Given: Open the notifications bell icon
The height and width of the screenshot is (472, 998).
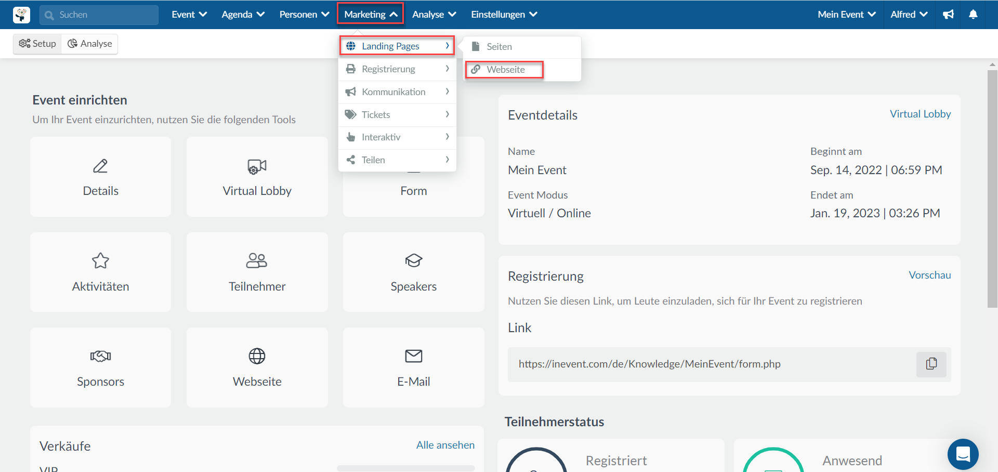Looking at the screenshot, I should tap(973, 15).
